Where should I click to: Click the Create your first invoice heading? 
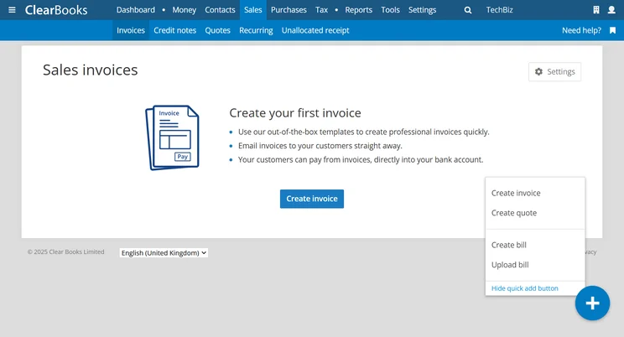click(x=295, y=113)
